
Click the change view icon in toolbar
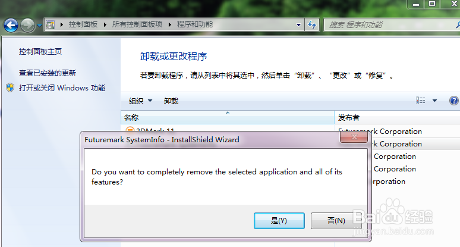coord(420,101)
